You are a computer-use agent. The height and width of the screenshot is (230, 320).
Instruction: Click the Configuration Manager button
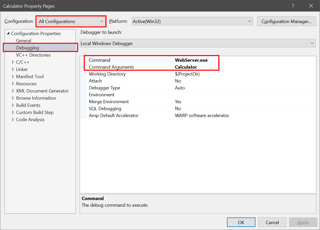point(287,22)
